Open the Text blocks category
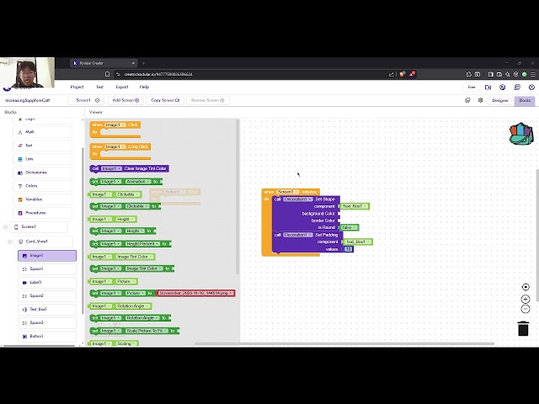The width and height of the screenshot is (539, 404). (x=43, y=146)
